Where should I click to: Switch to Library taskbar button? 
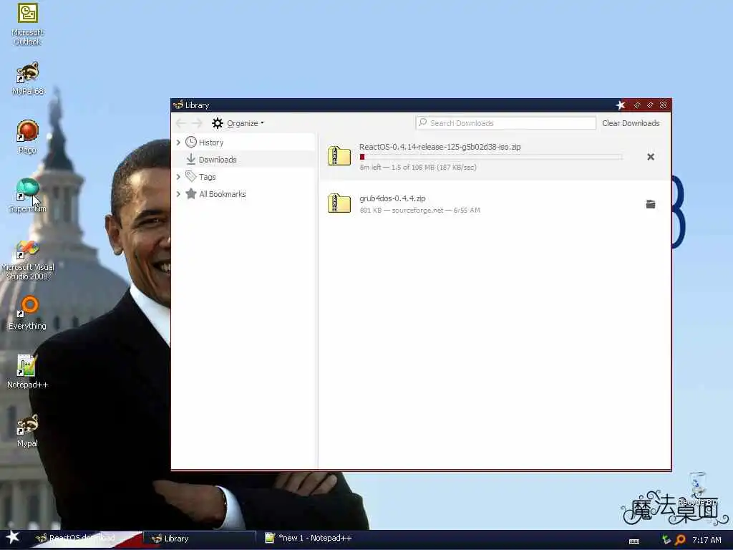click(x=200, y=539)
